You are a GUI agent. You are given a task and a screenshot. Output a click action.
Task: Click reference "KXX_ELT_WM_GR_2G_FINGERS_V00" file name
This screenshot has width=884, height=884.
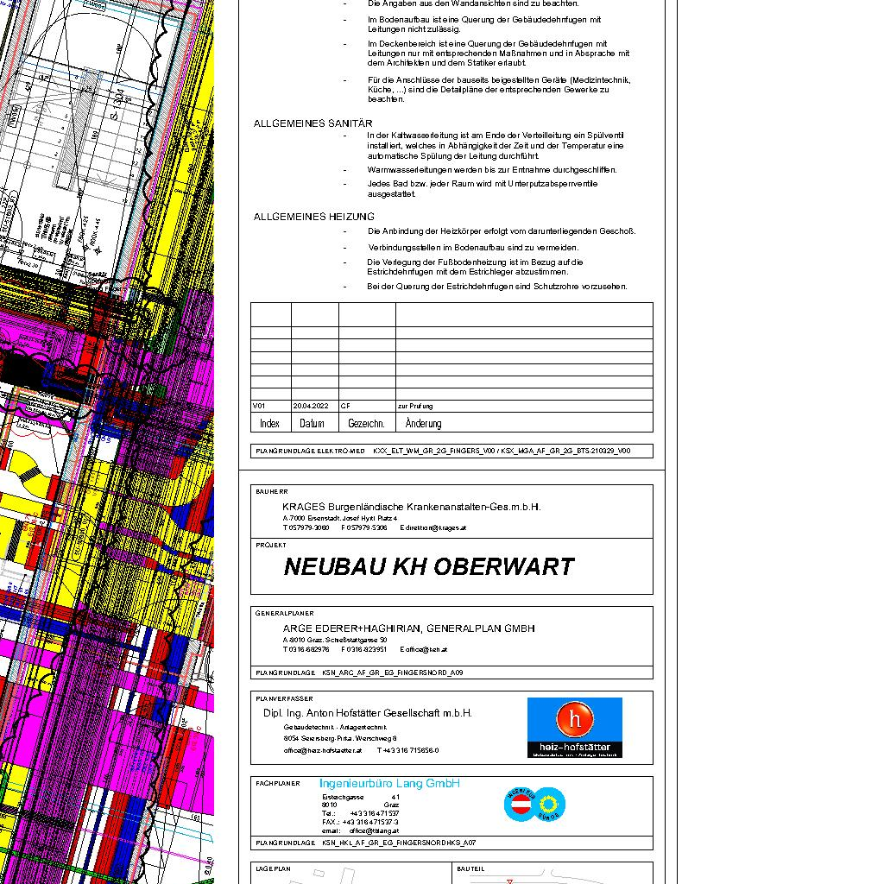[433, 451]
